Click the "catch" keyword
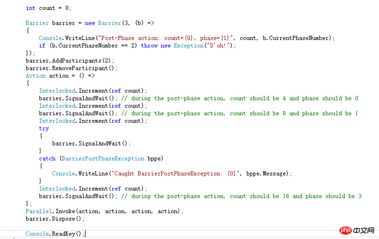The image size is (379, 239). coord(47,159)
